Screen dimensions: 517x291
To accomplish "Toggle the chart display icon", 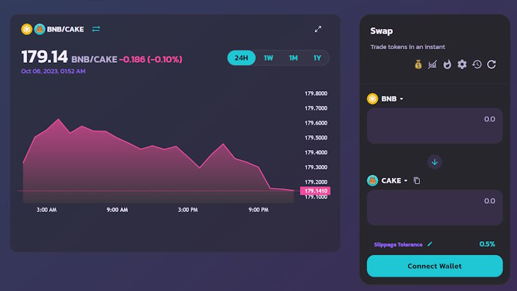I will 433,64.
